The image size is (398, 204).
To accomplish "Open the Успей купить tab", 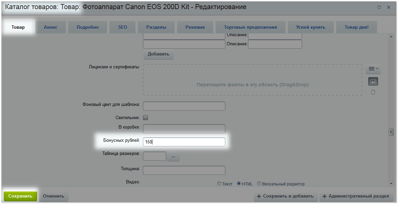I will pyautogui.click(x=311, y=27).
